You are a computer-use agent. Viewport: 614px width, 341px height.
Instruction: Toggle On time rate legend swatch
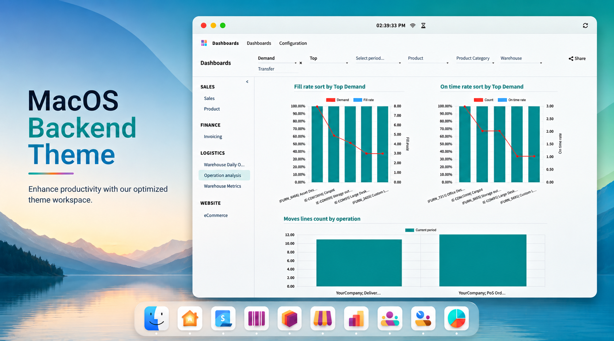pyautogui.click(x=502, y=100)
